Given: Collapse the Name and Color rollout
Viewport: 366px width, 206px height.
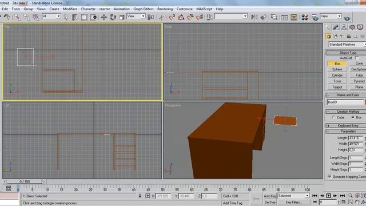Looking at the screenshot, I should tap(346, 95).
